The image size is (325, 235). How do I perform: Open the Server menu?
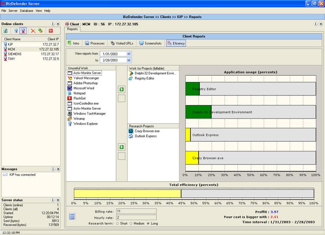tap(13, 11)
